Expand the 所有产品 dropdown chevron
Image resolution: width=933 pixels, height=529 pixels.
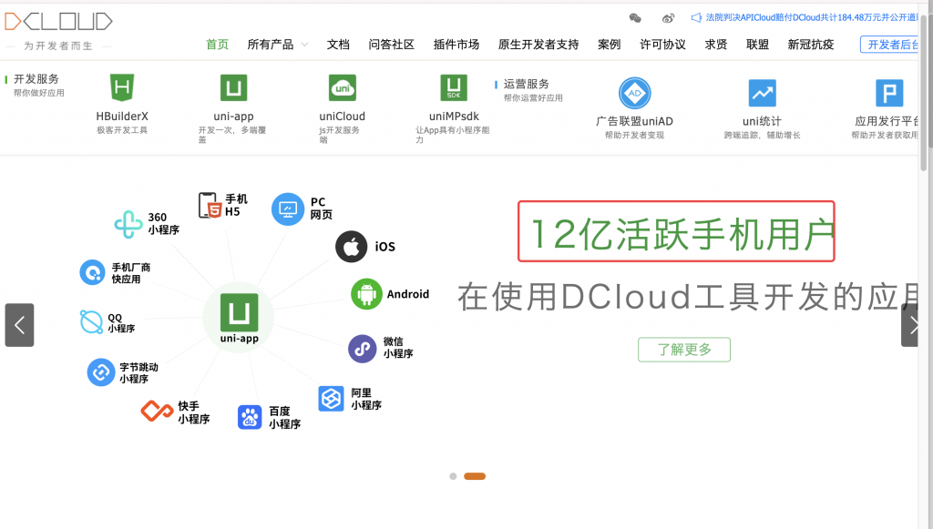click(x=304, y=45)
